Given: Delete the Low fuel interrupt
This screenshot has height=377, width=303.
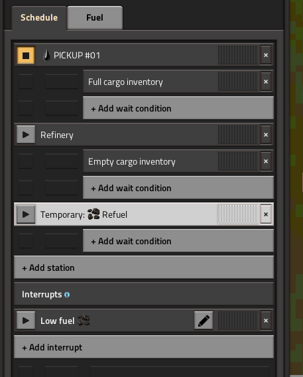Looking at the screenshot, I should [x=266, y=321].
